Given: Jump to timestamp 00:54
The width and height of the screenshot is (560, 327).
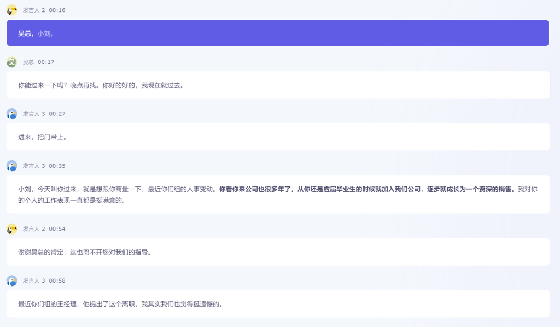Looking at the screenshot, I should 57,229.
